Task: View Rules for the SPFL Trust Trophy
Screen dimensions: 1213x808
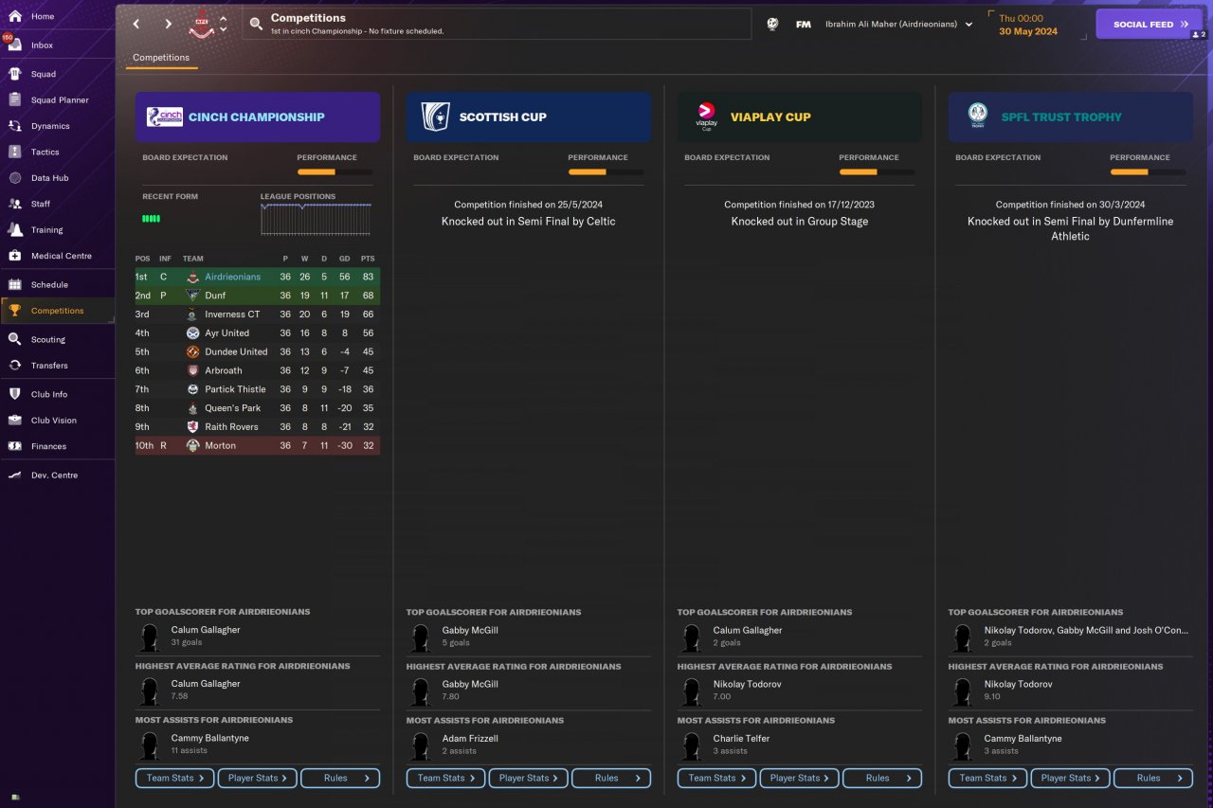Action: click(x=1153, y=779)
